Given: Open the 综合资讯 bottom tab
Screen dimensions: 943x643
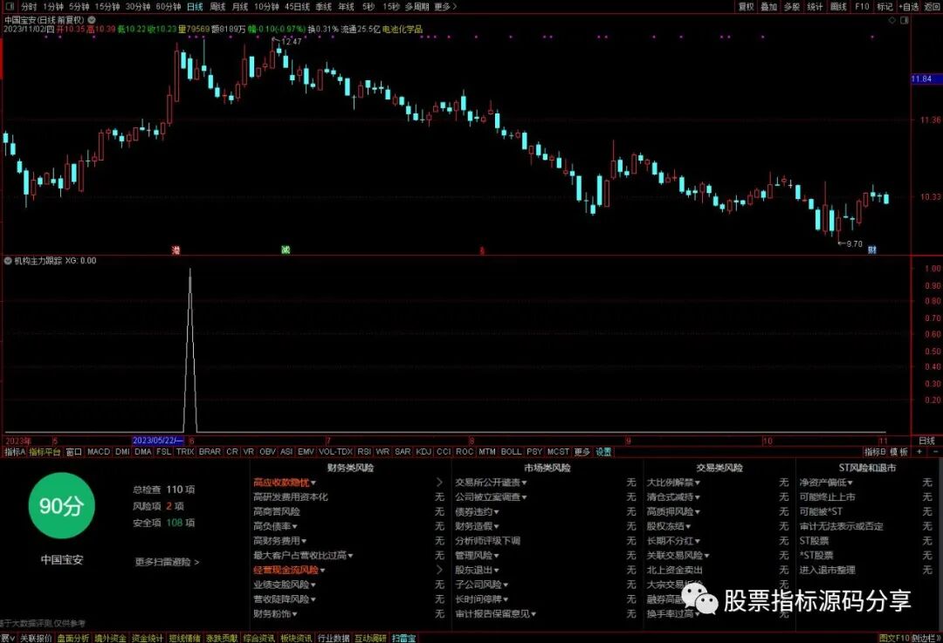Looking at the screenshot, I should pos(259,638).
